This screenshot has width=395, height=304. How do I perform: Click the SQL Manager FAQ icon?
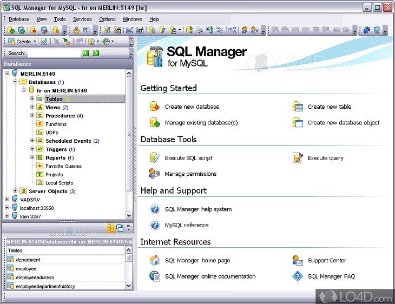point(298,276)
